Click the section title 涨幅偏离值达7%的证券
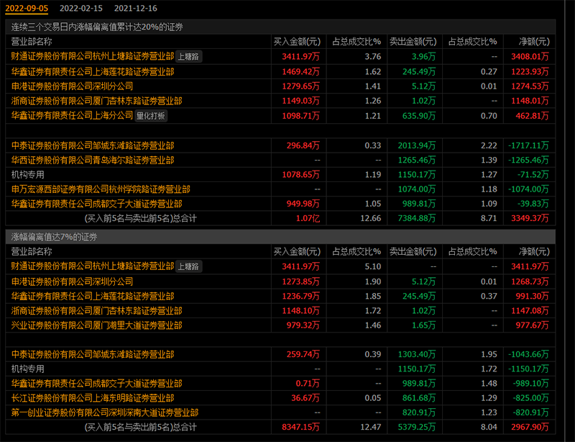 pos(54,237)
